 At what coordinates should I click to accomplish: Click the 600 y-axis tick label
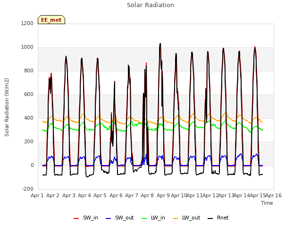tap(29, 95)
